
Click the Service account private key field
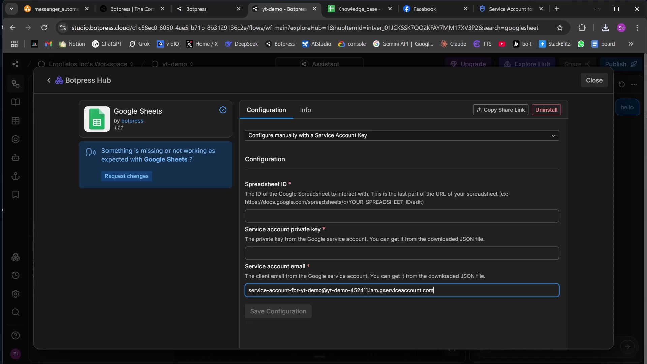402,253
